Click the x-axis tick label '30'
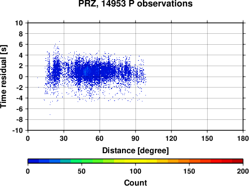Viewport: 249px width, 186px height. 64,138
